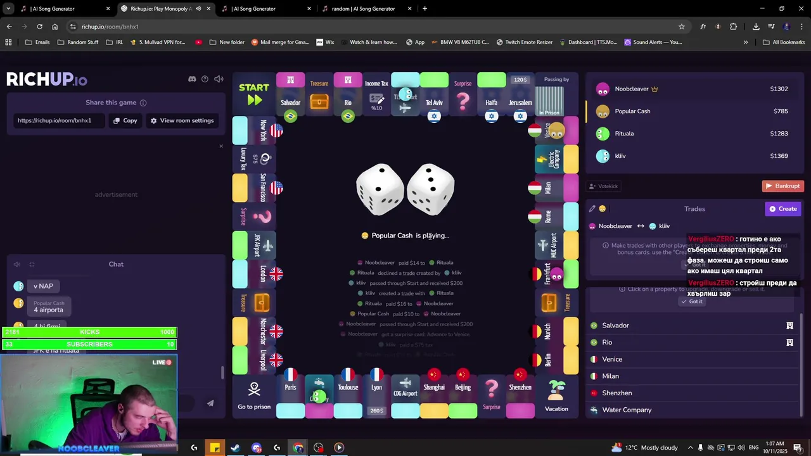Open View room settings
The image size is (811, 456).
182,120
